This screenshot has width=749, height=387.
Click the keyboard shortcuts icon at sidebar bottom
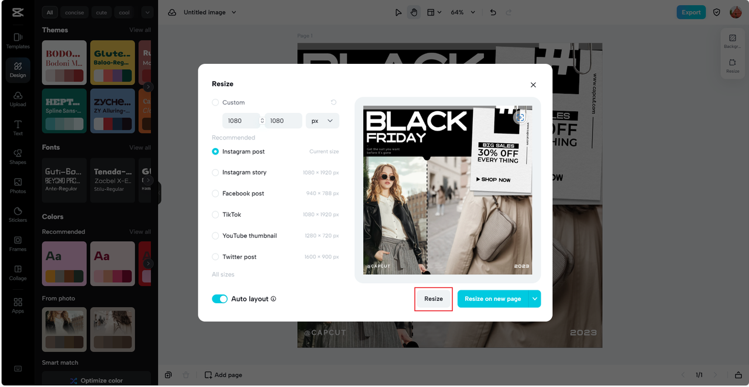[18, 369]
